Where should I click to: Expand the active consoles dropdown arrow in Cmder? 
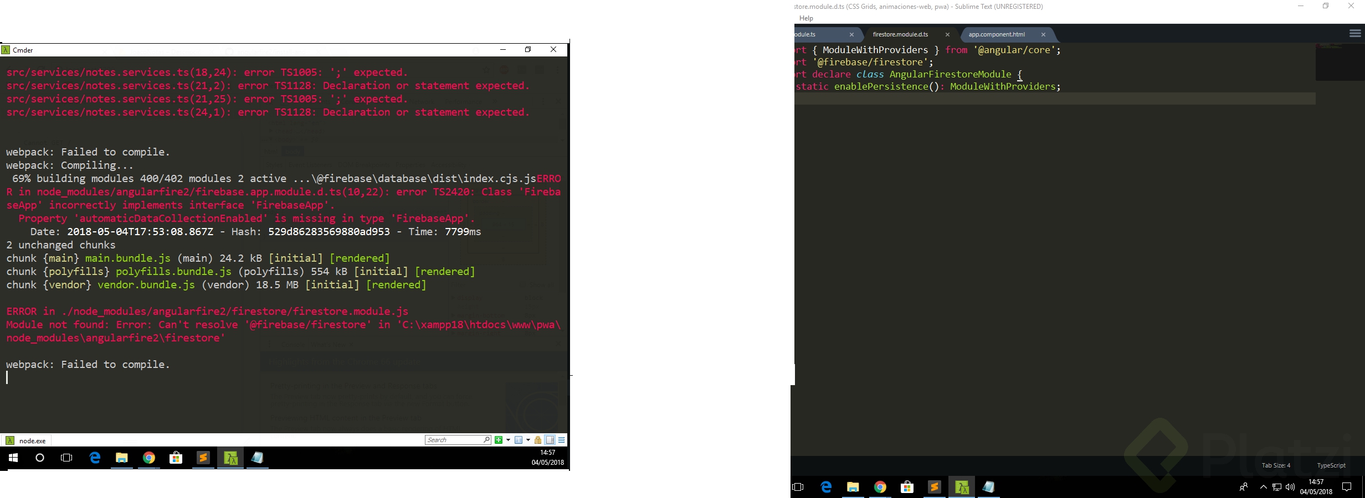point(528,440)
